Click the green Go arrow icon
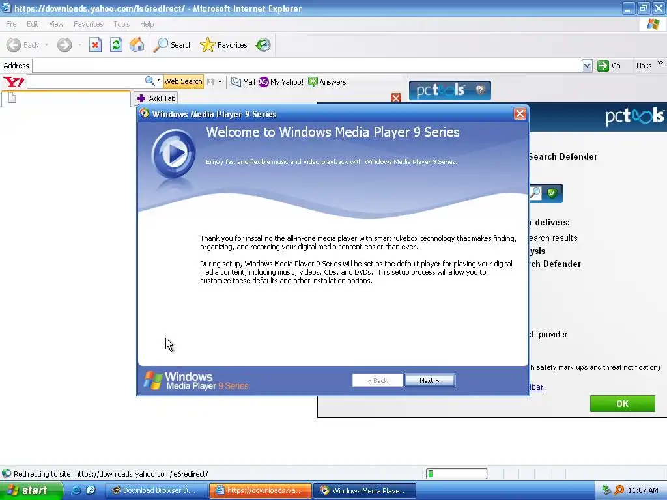 pos(603,66)
